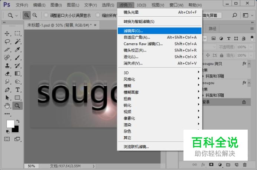Create a new group folder
The width and height of the screenshot is (257, 170).
tap(228, 164)
